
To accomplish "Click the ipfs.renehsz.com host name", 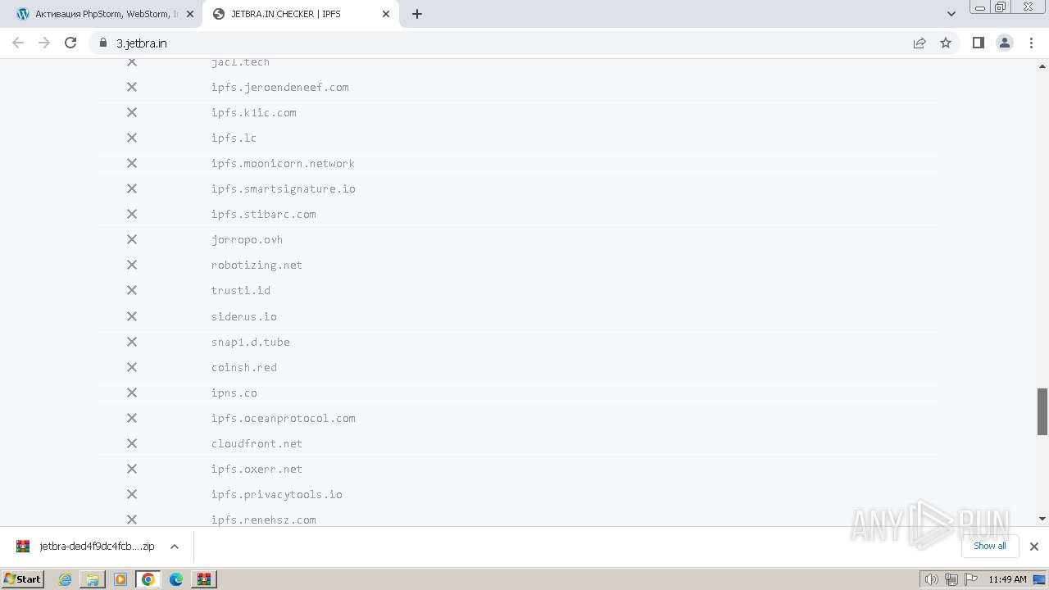I will tap(263, 520).
